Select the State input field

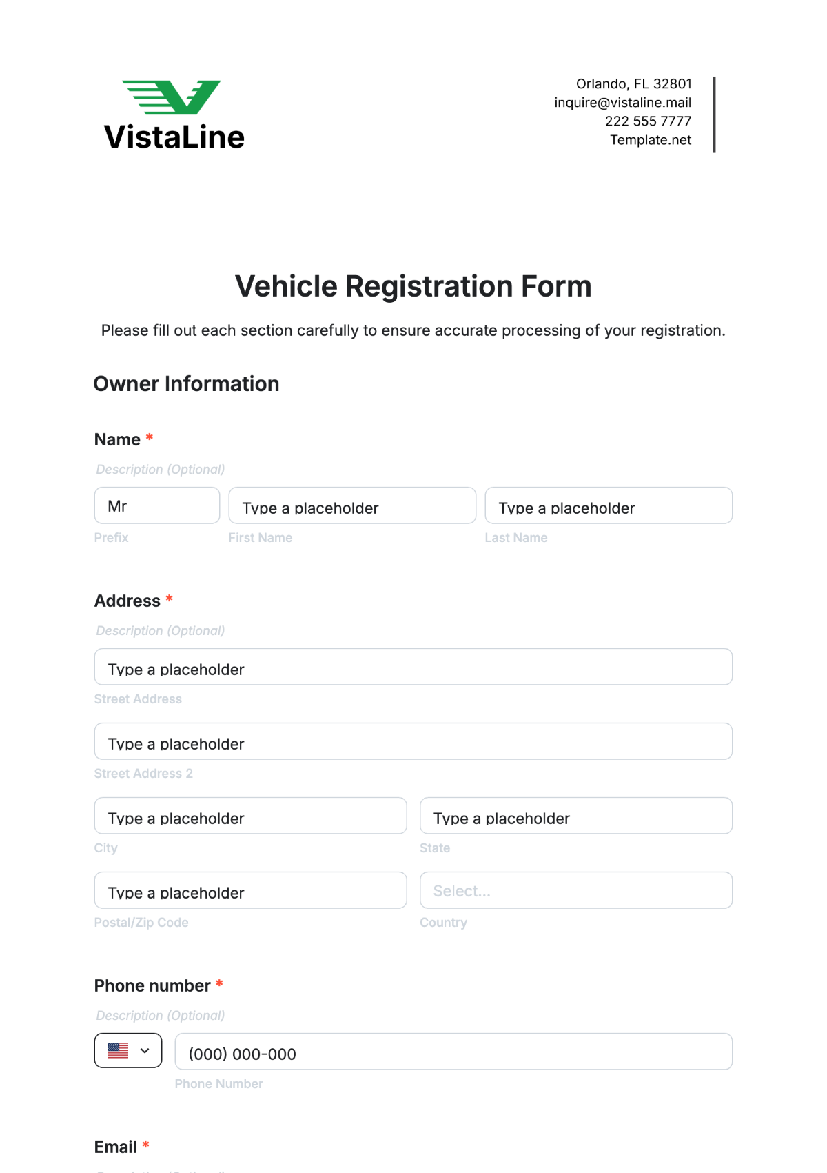575,816
